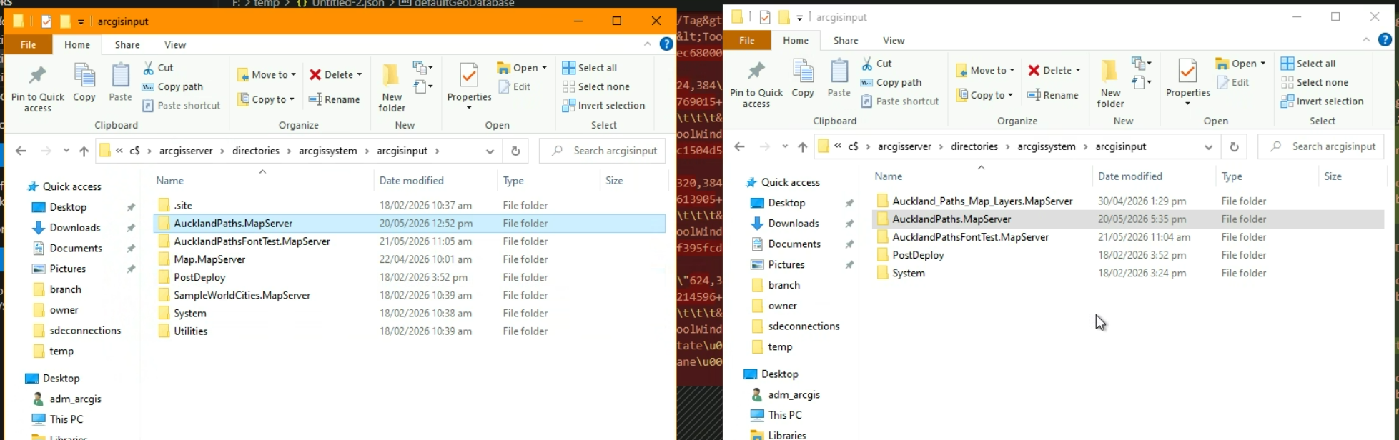Open File tab in left window
1399x440 pixels.
click(x=29, y=44)
